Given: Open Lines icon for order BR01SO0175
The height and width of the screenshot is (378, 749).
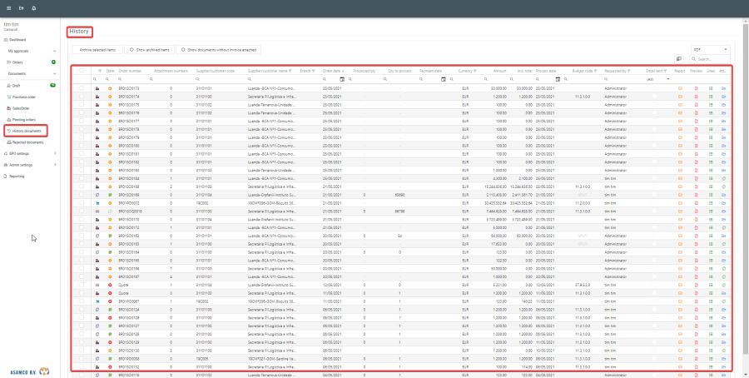Looking at the screenshot, I should click(711, 104).
